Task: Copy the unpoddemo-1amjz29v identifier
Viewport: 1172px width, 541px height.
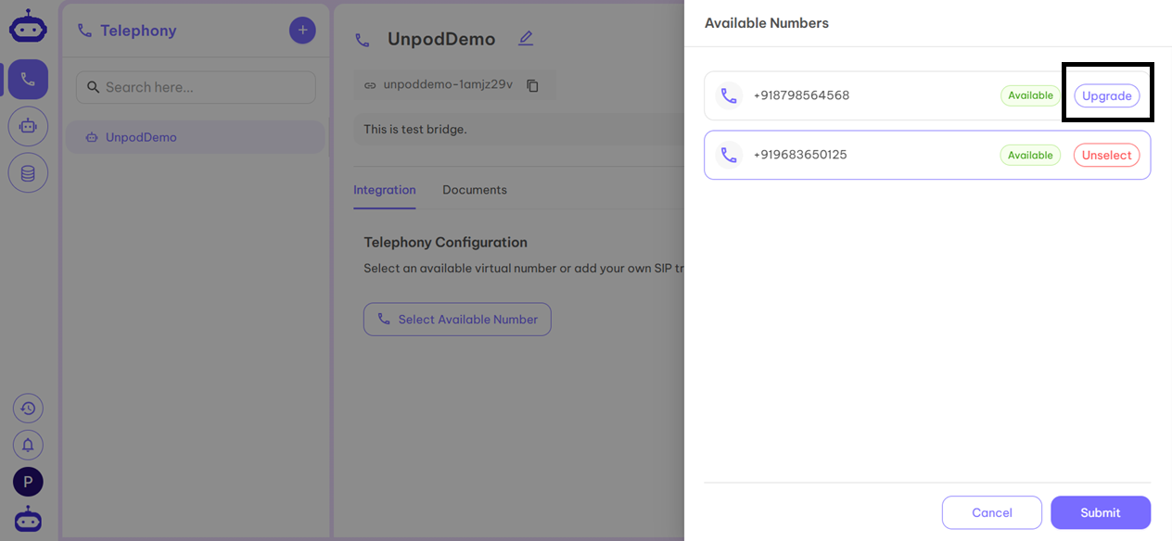Action: coord(533,84)
